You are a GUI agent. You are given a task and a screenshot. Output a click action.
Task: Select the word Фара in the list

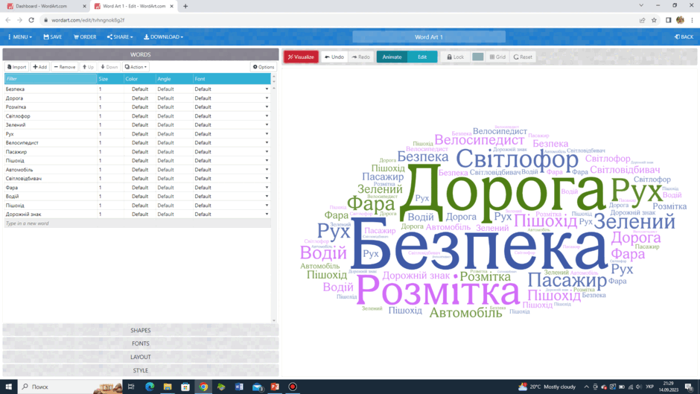tap(12, 188)
